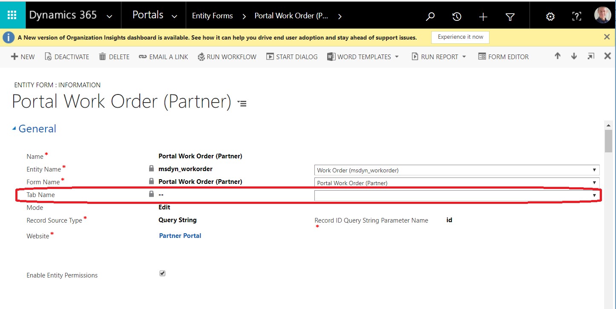
Task: Click WORD TEMPLATES command
Action: coord(359,57)
